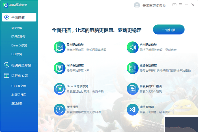This screenshot has height=132, width=198.
Task: Click the 修复系统DLL错误 file icon
Action: click(133, 89)
